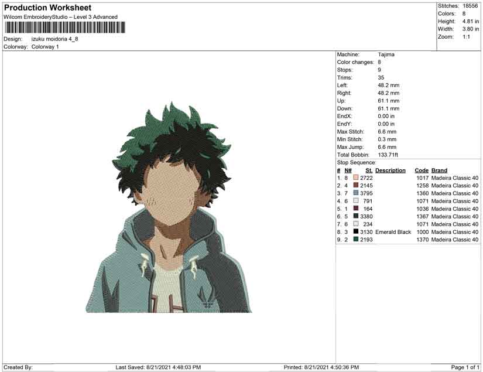Click the Colorway 1 value
483x372 pixels.
(45, 47)
